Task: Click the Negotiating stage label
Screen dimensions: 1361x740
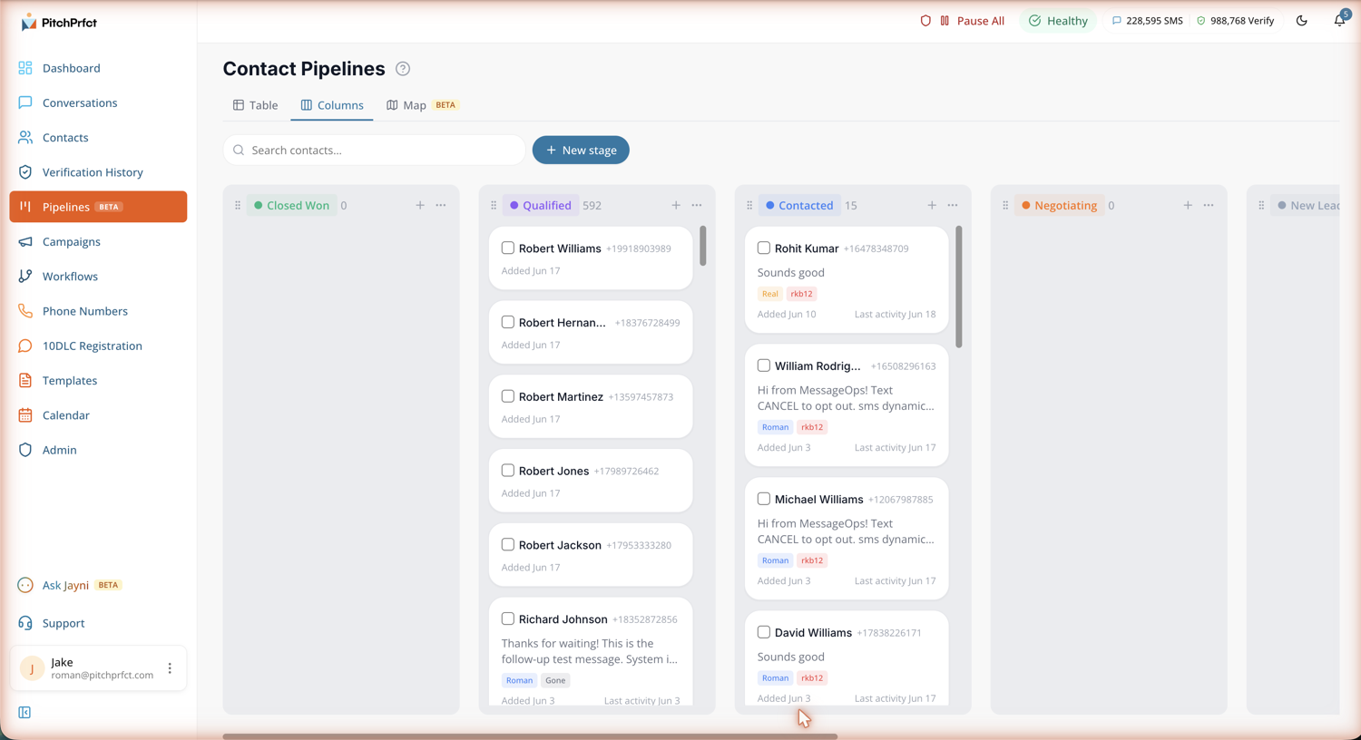Action: click(x=1059, y=206)
